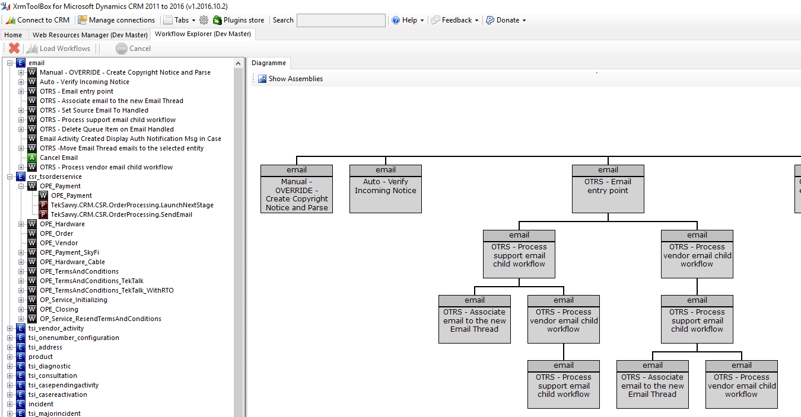
Task: Select the nested OPE_Payment child item
Action: [71, 195]
